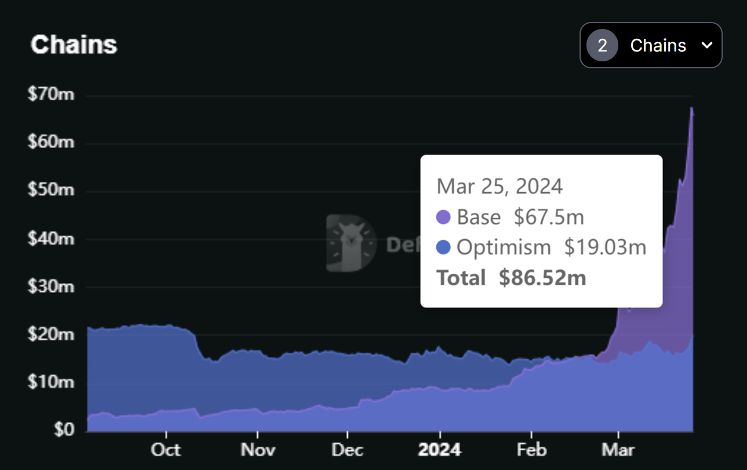The width and height of the screenshot is (747, 470).
Task: Select the Dec label on time axis
Action: pos(347,450)
